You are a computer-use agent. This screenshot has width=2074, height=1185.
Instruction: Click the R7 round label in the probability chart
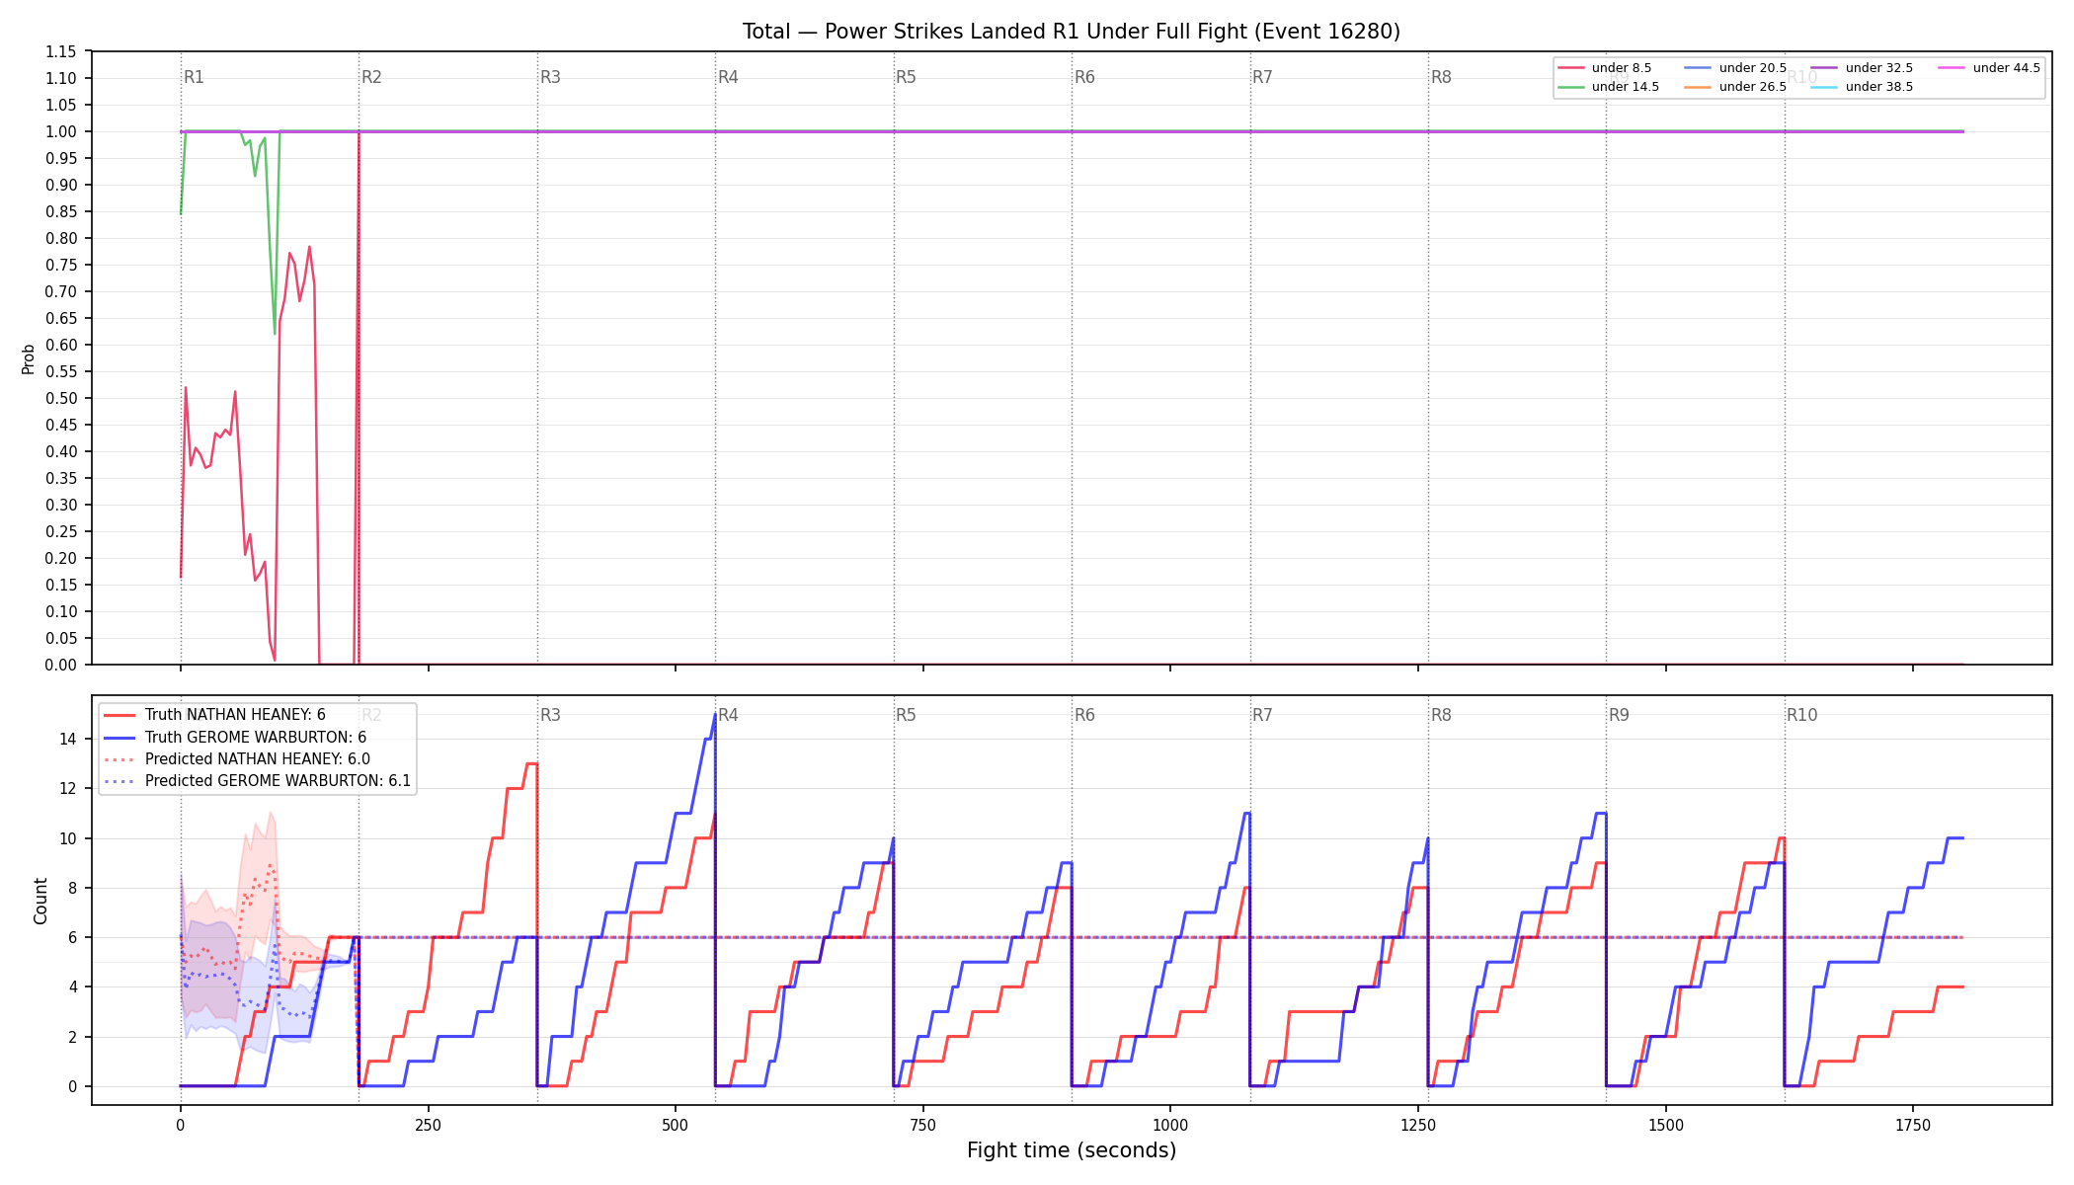point(1262,77)
